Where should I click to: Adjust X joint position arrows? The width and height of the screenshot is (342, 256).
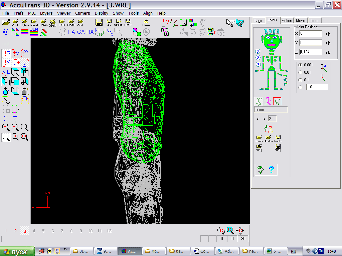pyautogui.click(x=328, y=34)
